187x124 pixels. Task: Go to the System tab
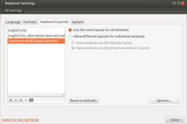tap(78, 22)
